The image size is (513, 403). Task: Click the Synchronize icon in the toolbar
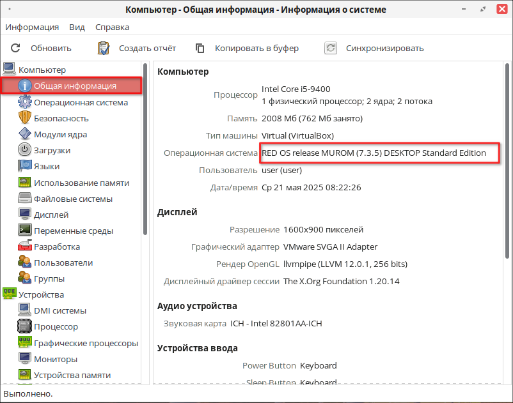(x=331, y=48)
